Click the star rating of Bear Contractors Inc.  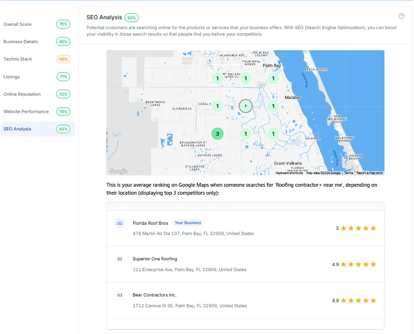354,301
